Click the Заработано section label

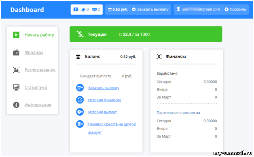coord(167,74)
